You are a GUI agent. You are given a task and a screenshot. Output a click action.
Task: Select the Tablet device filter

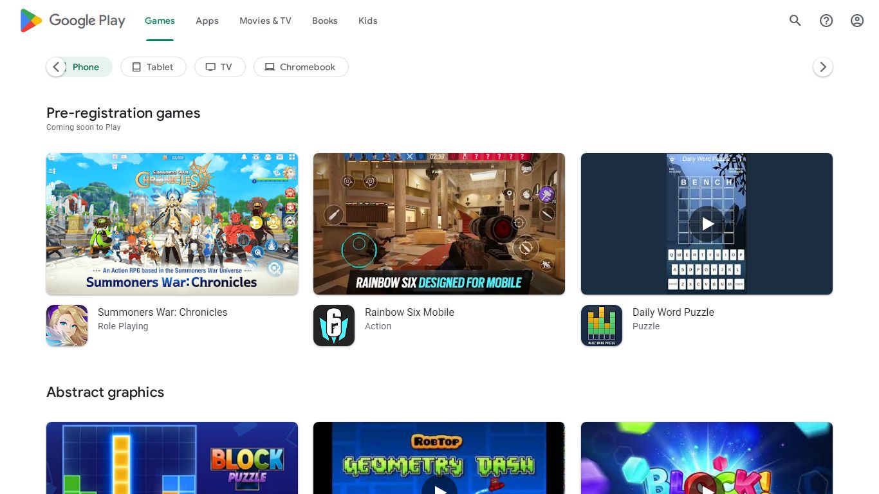click(x=153, y=67)
